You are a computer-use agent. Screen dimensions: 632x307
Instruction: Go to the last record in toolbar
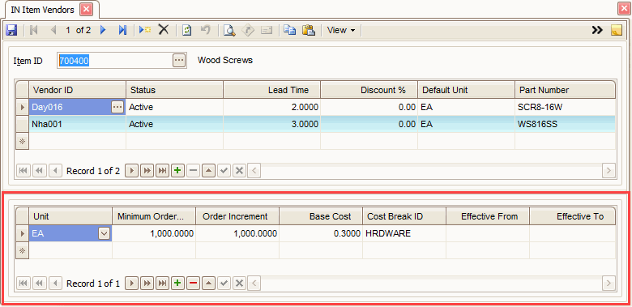(122, 30)
